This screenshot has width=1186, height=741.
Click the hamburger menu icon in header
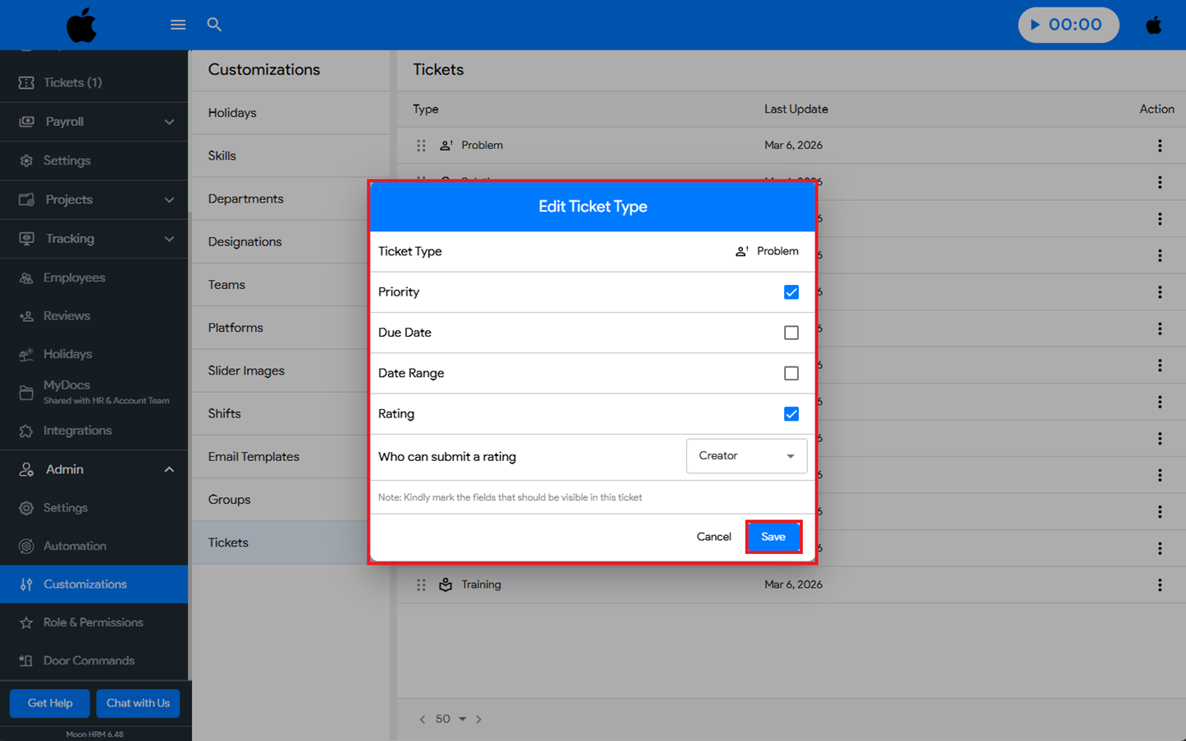click(178, 25)
